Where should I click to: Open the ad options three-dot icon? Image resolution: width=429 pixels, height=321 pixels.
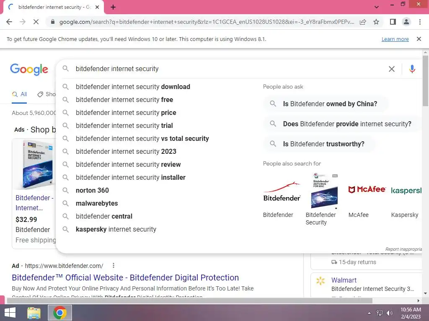click(113, 265)
